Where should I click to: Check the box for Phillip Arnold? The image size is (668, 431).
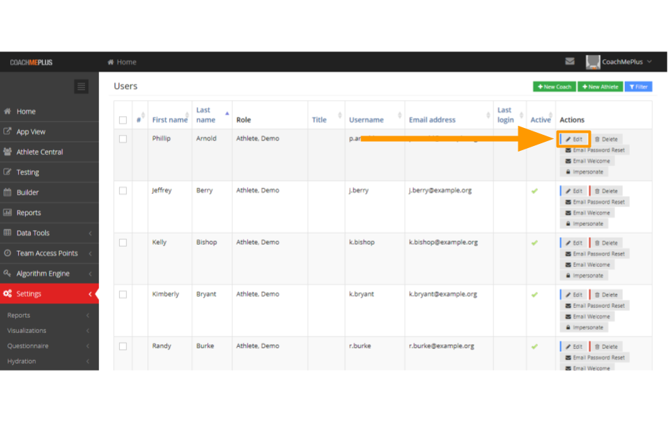[x=122, y=139]
